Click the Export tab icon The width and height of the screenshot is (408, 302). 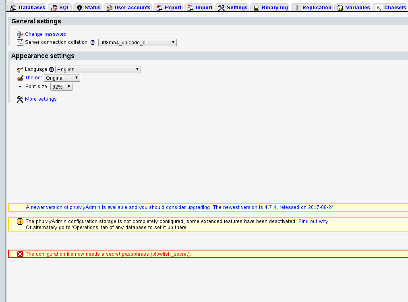[x=159, y=8]
